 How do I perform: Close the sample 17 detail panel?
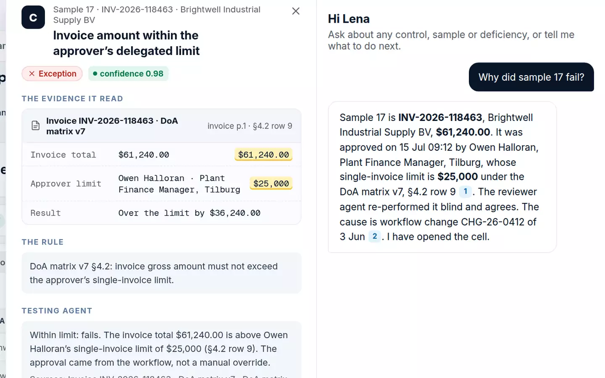click(296, 11)
